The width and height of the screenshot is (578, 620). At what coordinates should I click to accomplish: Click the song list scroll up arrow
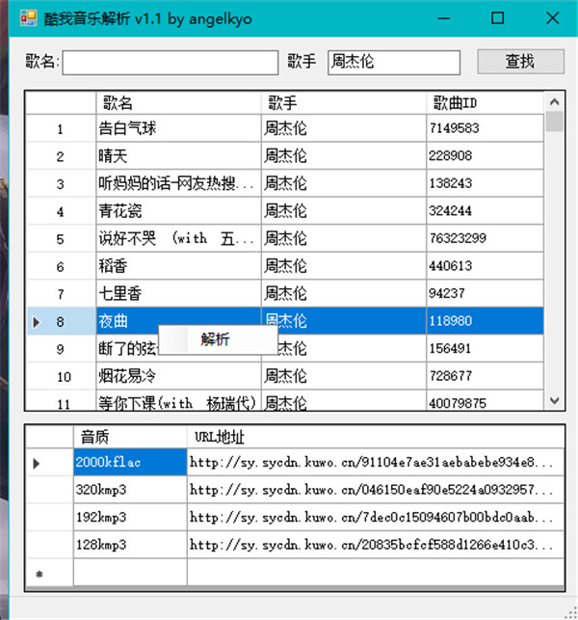tap(554, 102)
